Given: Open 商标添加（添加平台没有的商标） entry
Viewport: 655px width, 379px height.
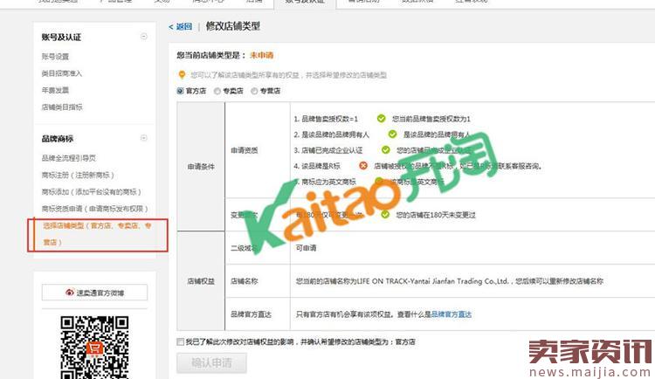Looking at the screenshot, I should click(x=91, y=192).
